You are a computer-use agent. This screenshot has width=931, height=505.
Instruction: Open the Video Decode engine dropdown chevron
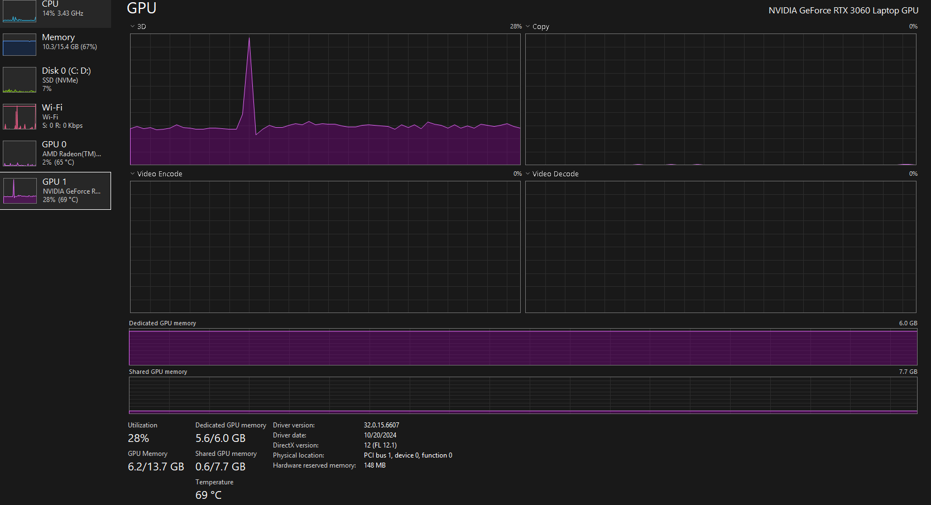pos(527,174)
